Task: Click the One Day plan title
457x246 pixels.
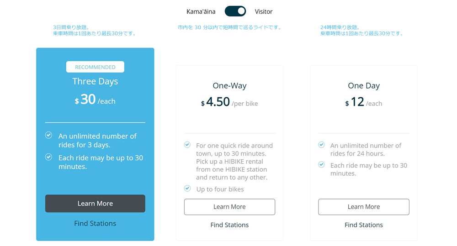Action: coord(364,85)
